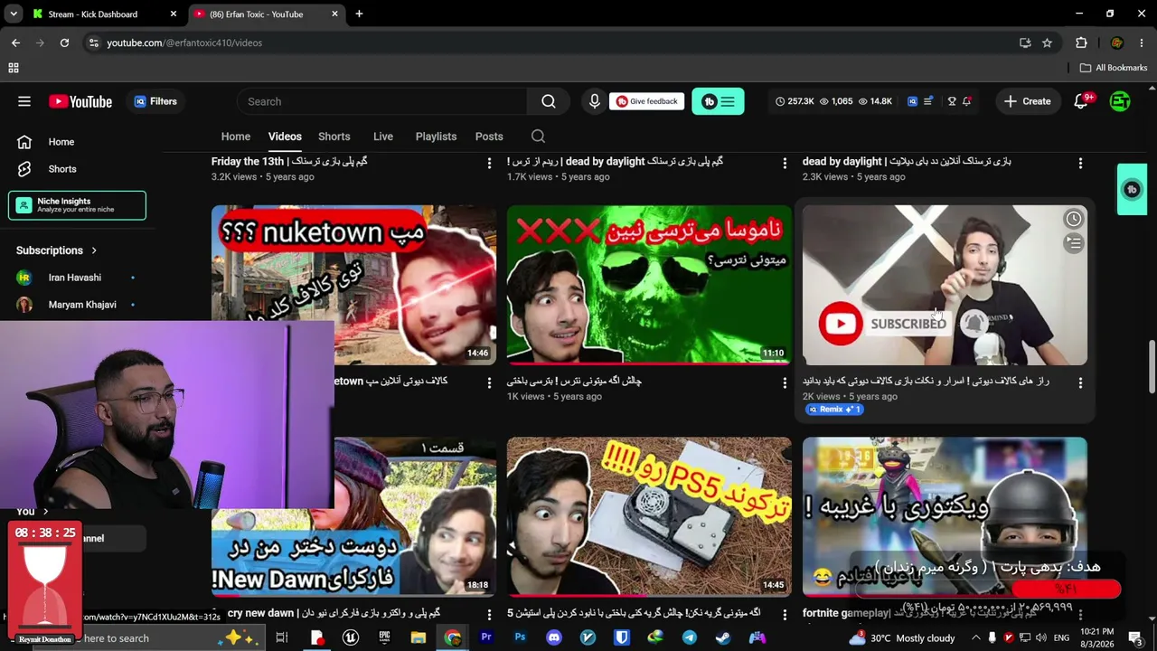Screen dimensions: 1157x651
Task: Open Niche Insights panel
Action: click(x=78, y=205)
